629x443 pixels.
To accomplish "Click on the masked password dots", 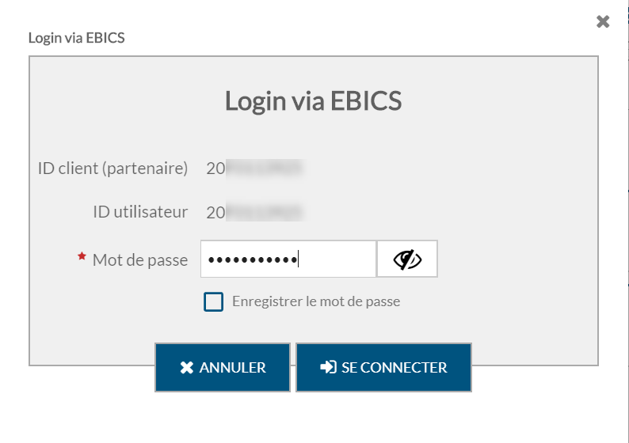I will click(x=253, y=260).
